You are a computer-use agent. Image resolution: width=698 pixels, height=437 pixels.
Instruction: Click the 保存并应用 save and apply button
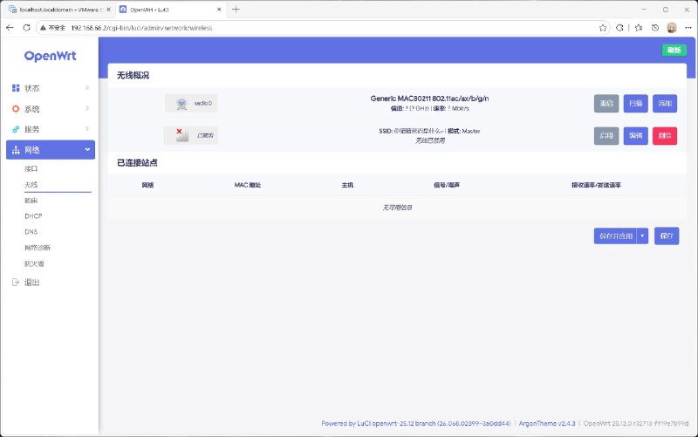(x=616, y=236)
